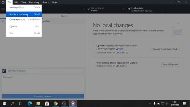Open File Explorer from the taskbar
The image size is (190, 107).
(38, 103)
